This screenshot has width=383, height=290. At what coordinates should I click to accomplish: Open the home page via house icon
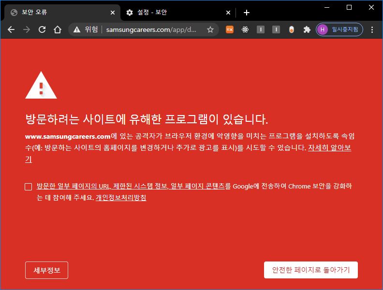(58, 29)
